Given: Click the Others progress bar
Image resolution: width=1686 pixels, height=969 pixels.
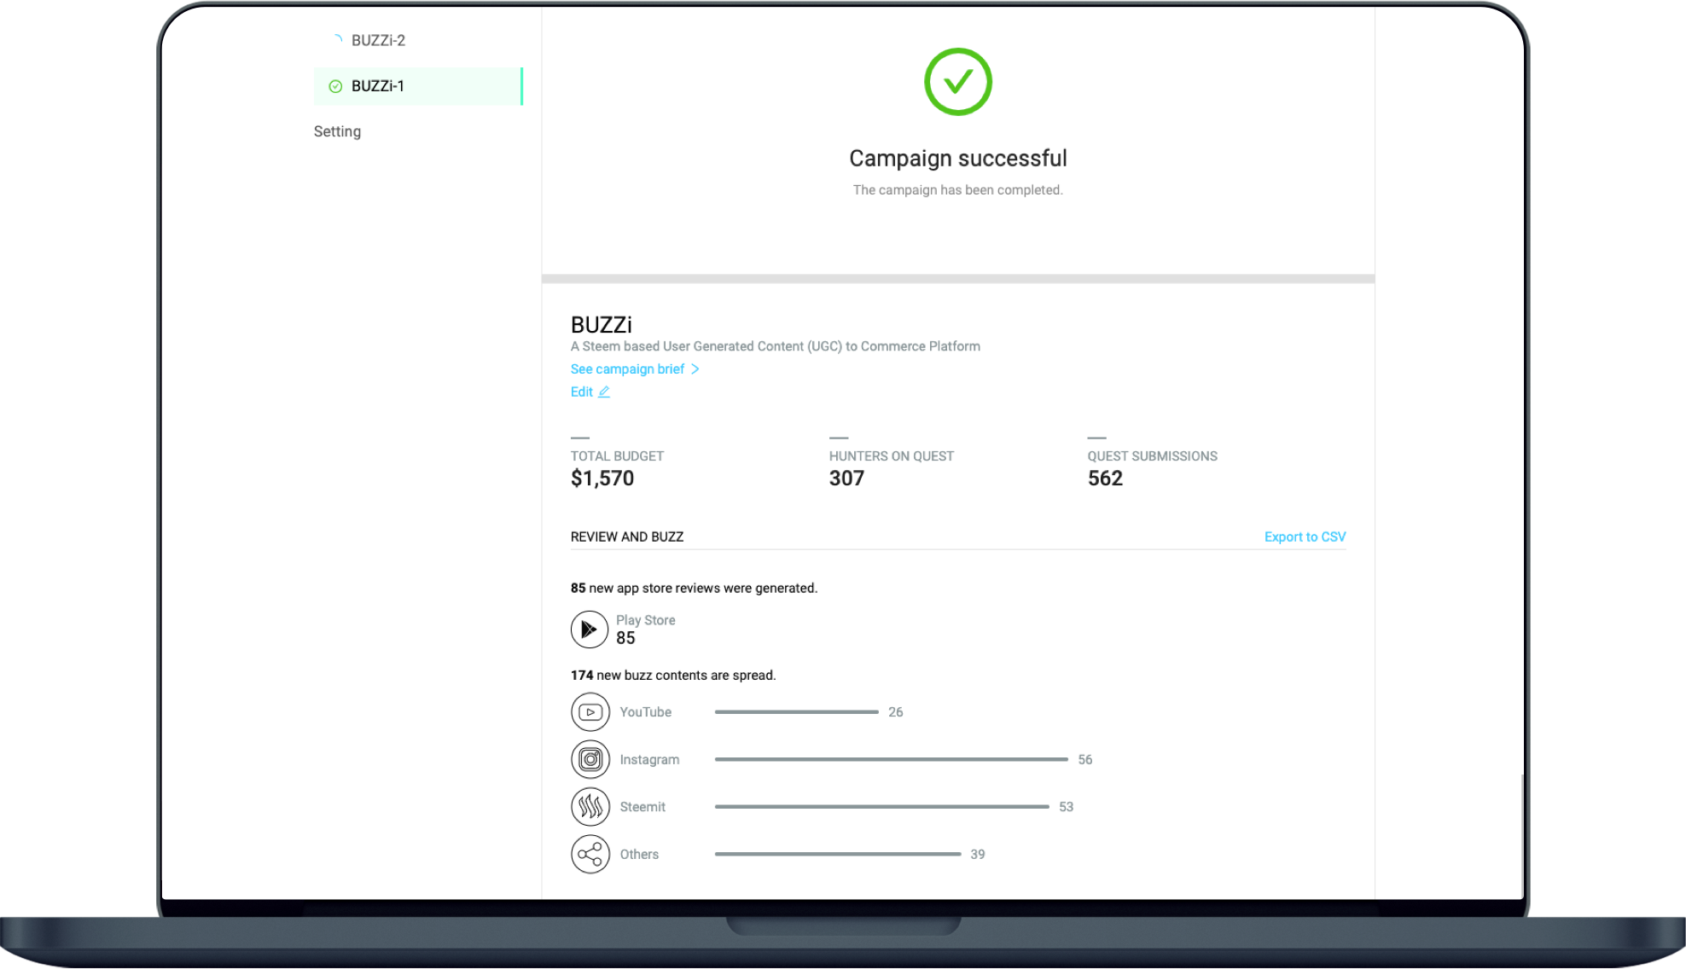Looking at the screenshot, I should tap(838, 854).
